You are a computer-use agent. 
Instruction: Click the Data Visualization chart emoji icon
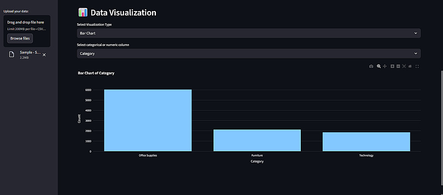click(83, 12)
